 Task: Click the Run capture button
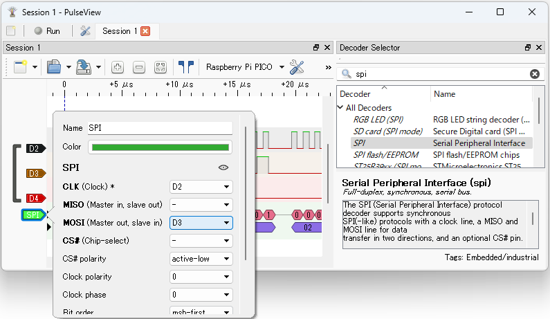tap(48, 31)
